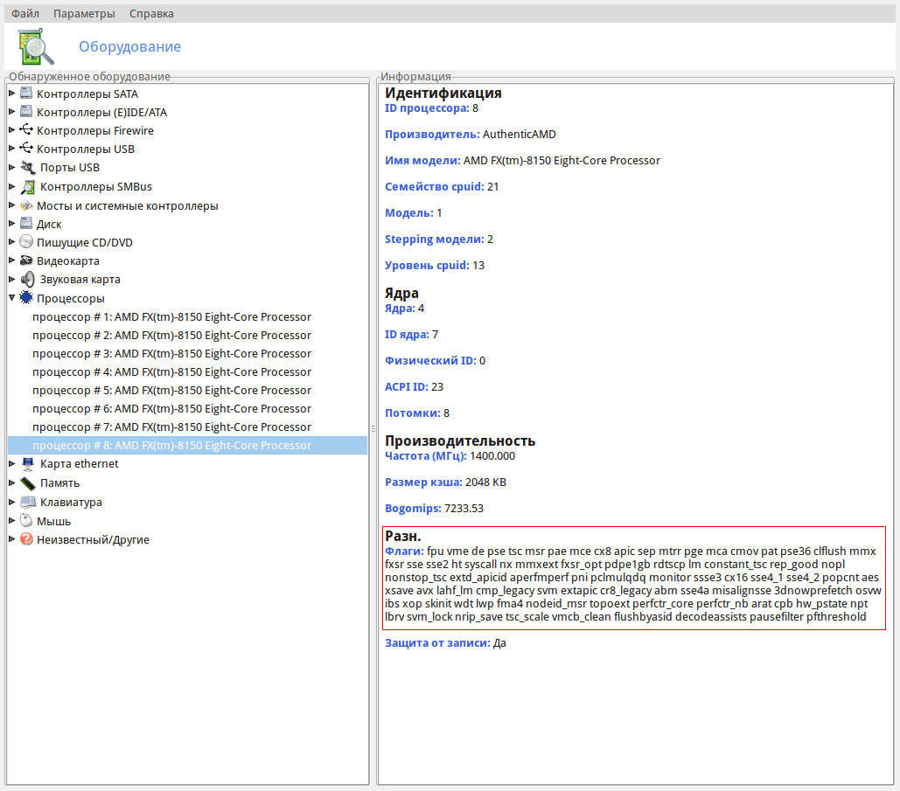Expand the "Диск" tree node

coord(12,224)
